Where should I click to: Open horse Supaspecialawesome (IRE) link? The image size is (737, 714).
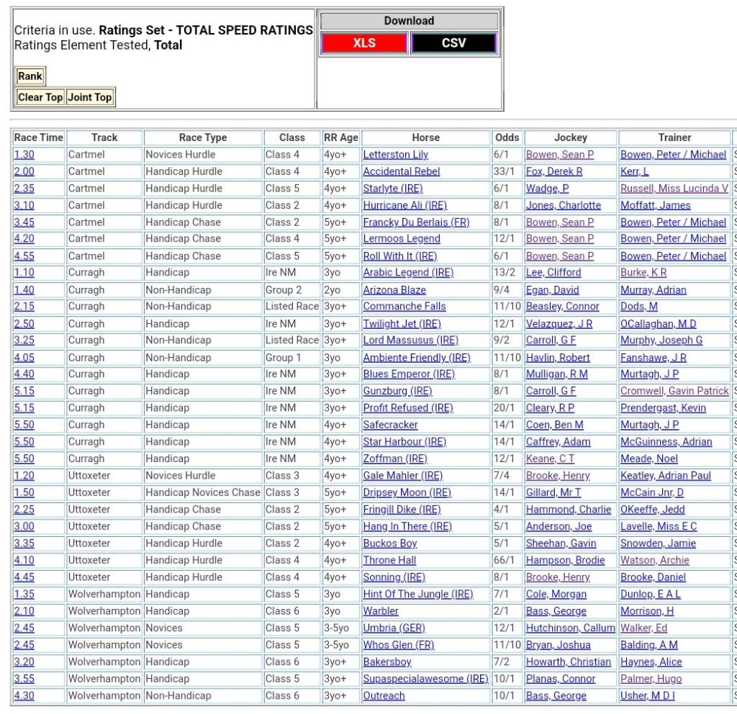pyautogui.click(x=425, y=679)
